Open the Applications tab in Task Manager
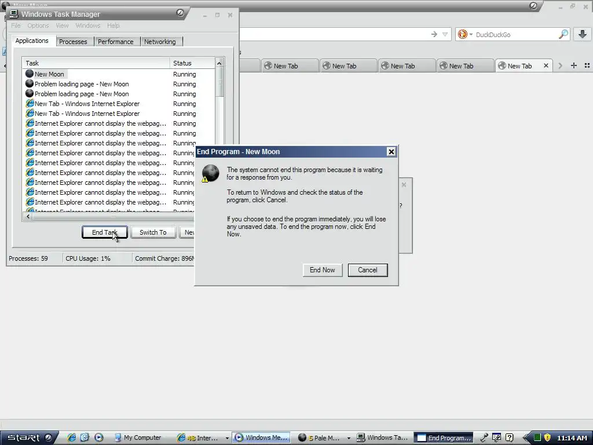 click(32, 41)
